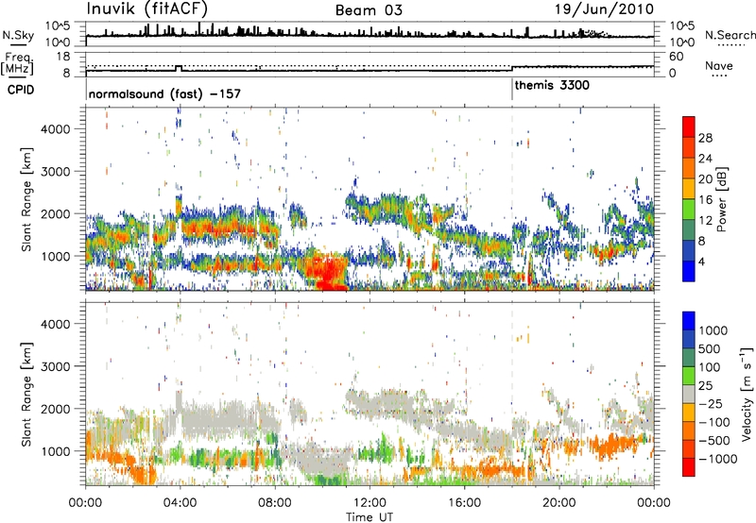Click the '20:00' time axis tick
Image resolution: width=756 pixels, height=523 pixels.
559,503
